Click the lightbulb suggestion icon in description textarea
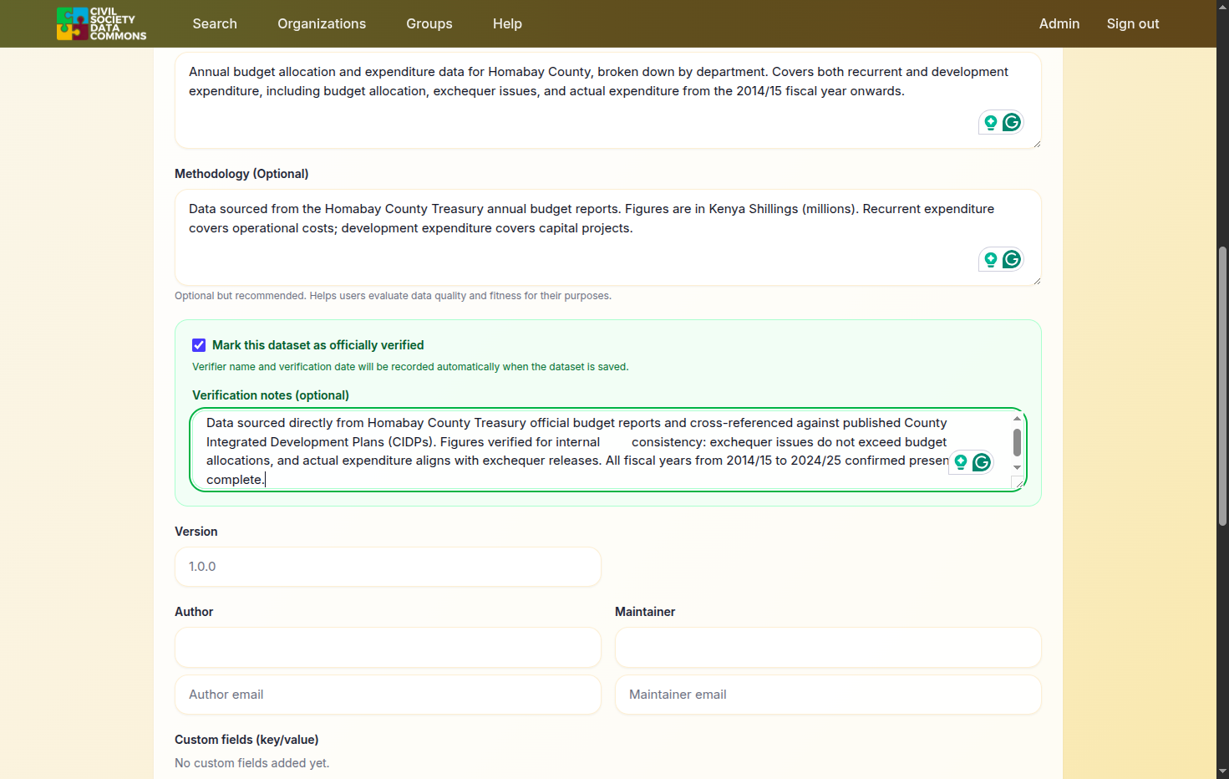Viewport: 1229px width, 779px height. point(991,123)
